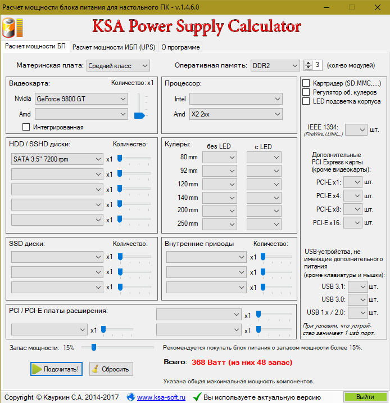The image size is (390, 403).
Task: Enable LED подсветка корпуса checkbox
Action: pyautogui.click(x=306, y=101)
